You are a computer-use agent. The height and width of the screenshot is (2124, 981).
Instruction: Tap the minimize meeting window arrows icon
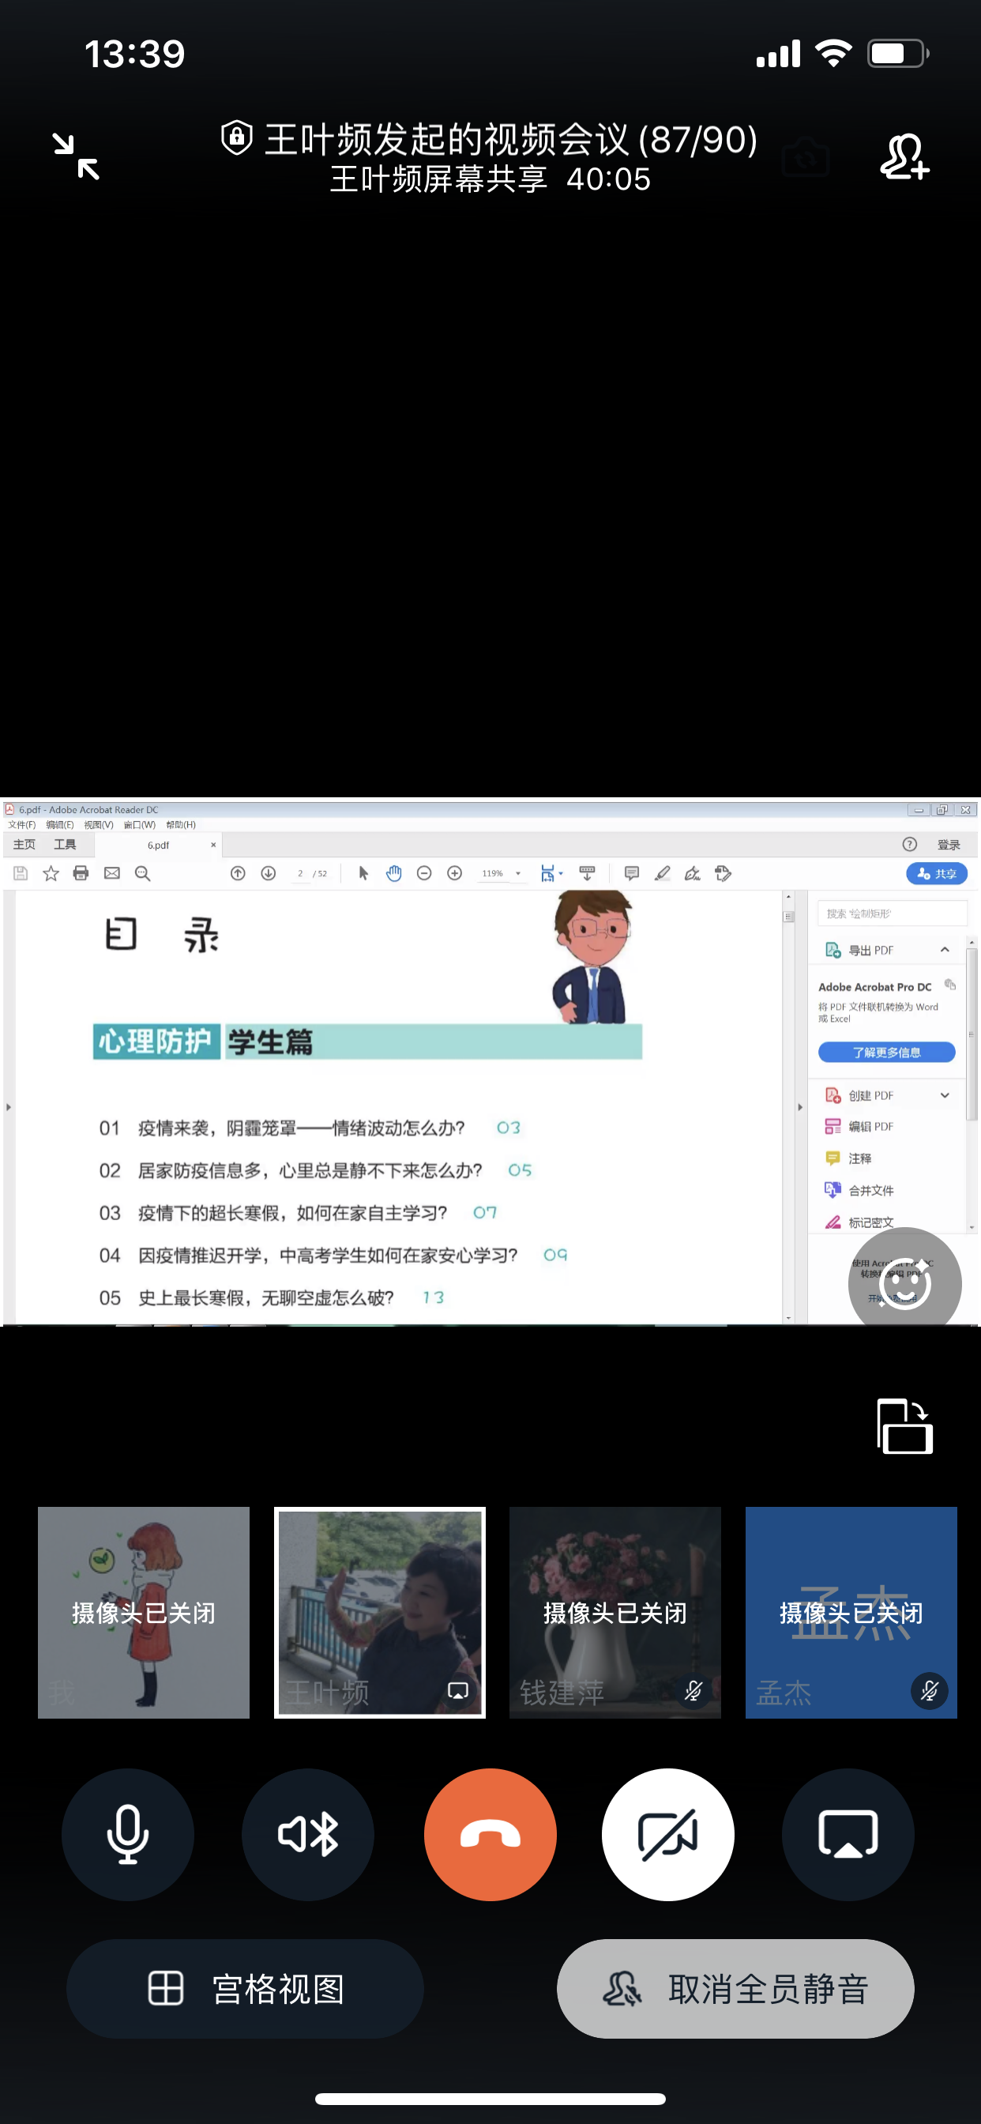tap(76, 156)
